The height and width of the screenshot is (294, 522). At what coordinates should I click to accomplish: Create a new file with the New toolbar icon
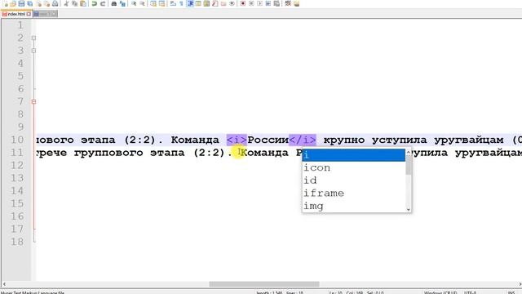pos(5,3)
